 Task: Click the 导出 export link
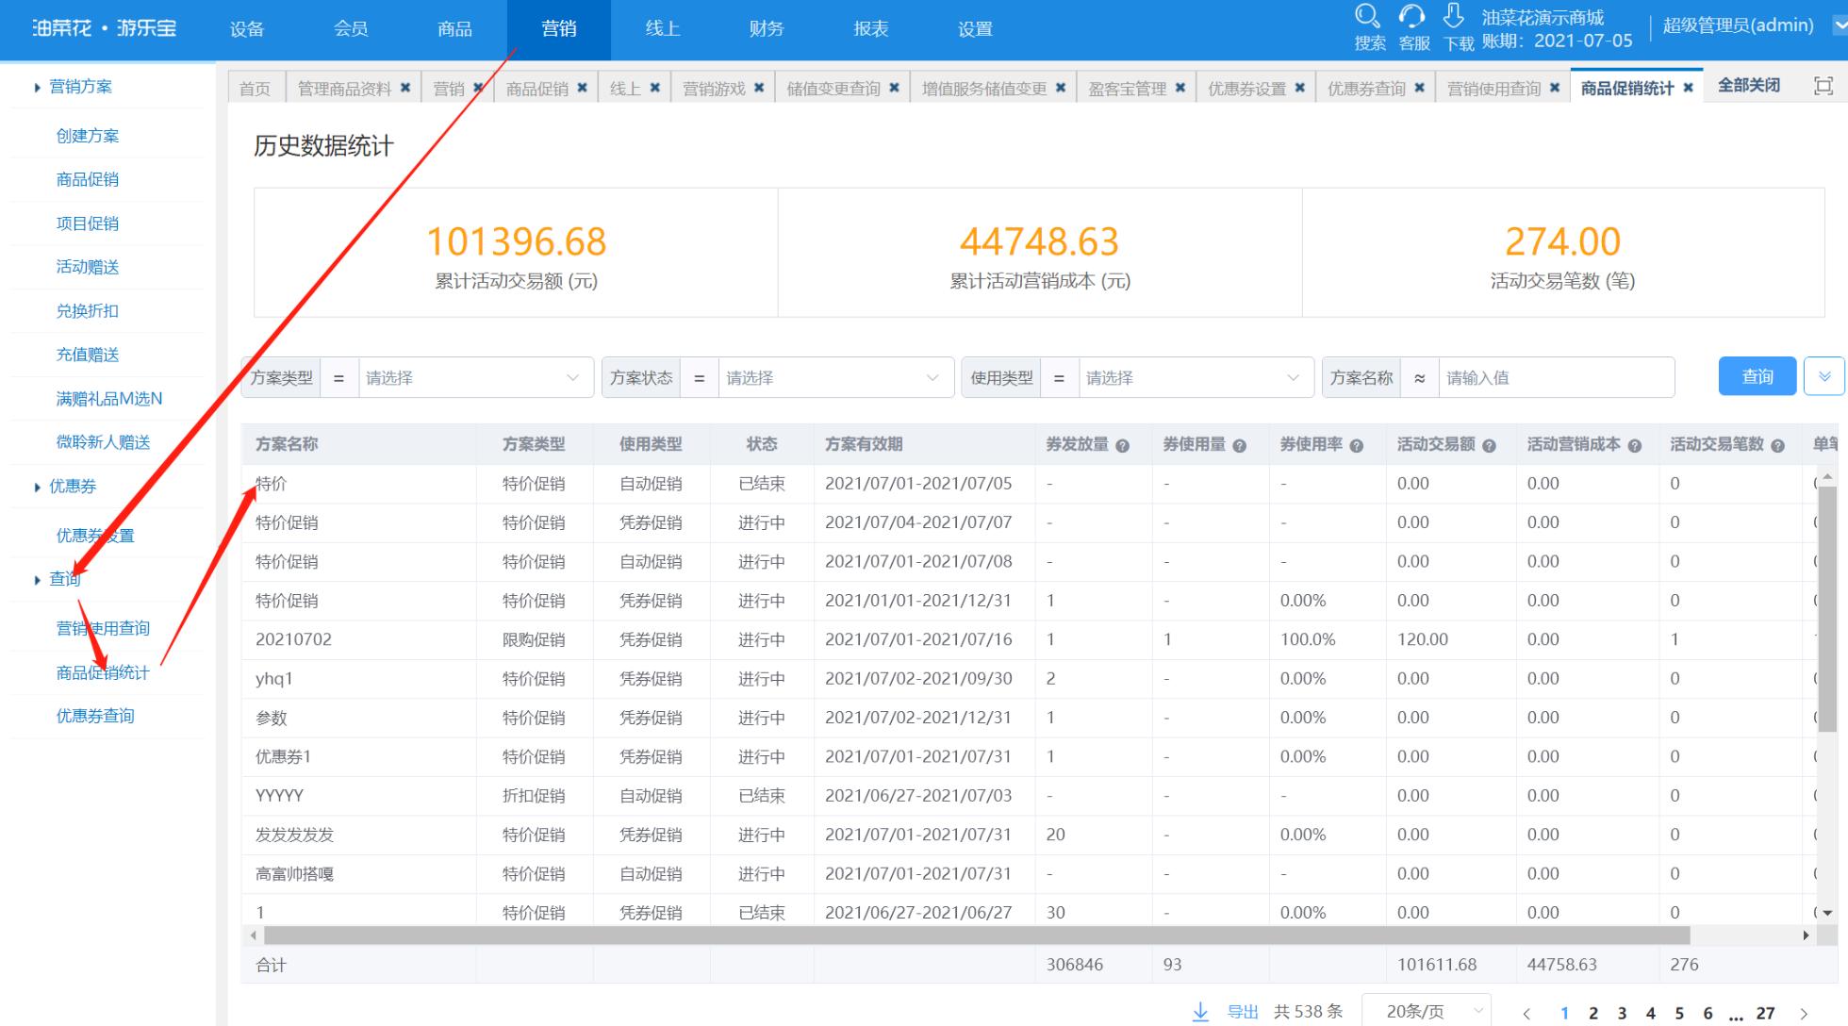[1243, 1012]
